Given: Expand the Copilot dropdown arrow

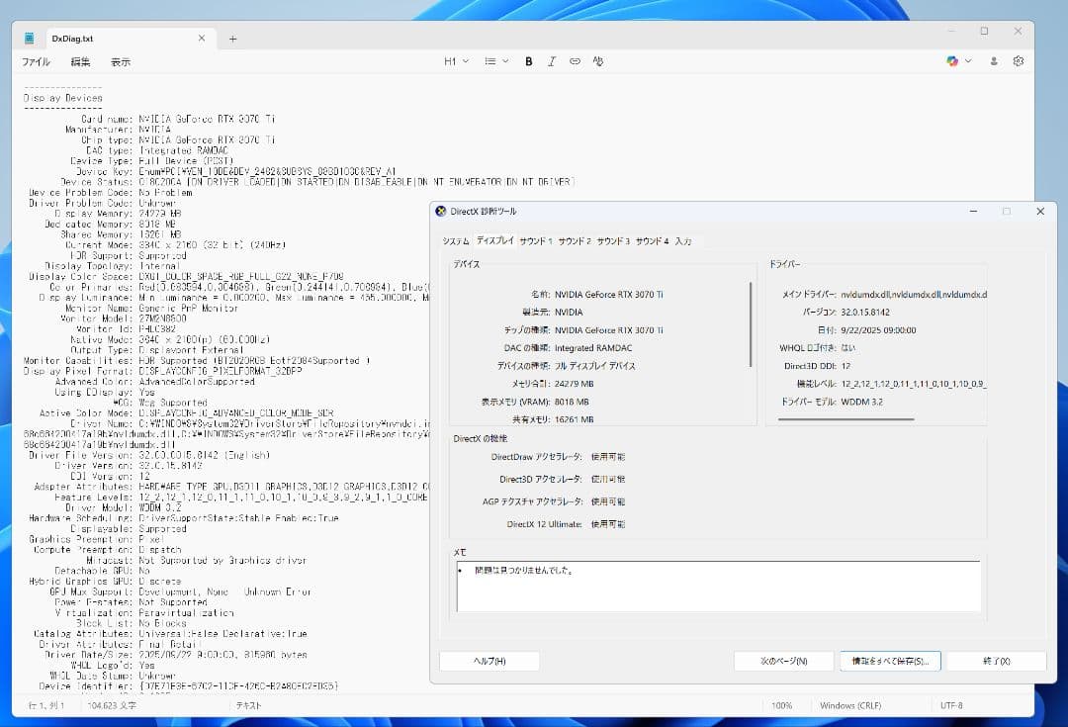Looking at the screenshot, I should 968,61.
